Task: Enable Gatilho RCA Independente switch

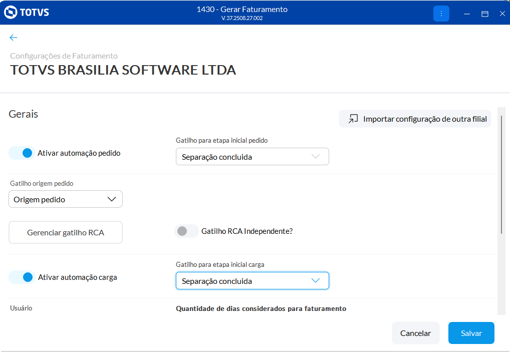Action: [x=186, y=231]
